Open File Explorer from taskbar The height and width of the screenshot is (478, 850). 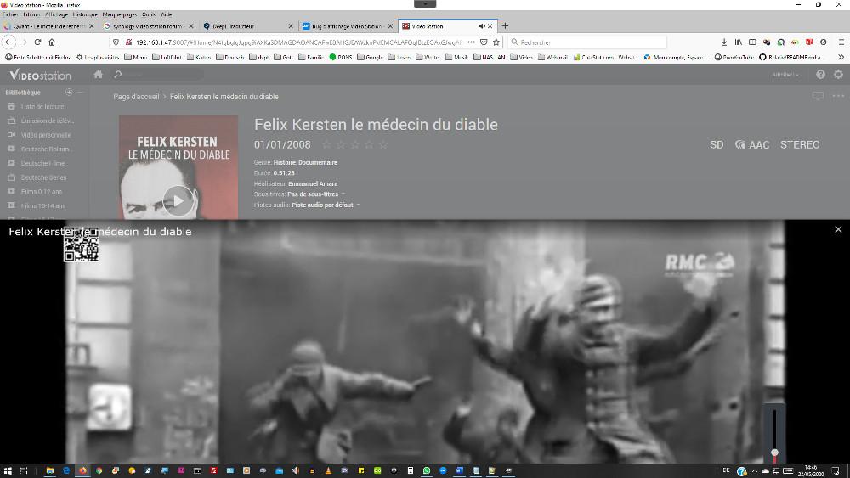pyautogui.click(x=49, y=470)
